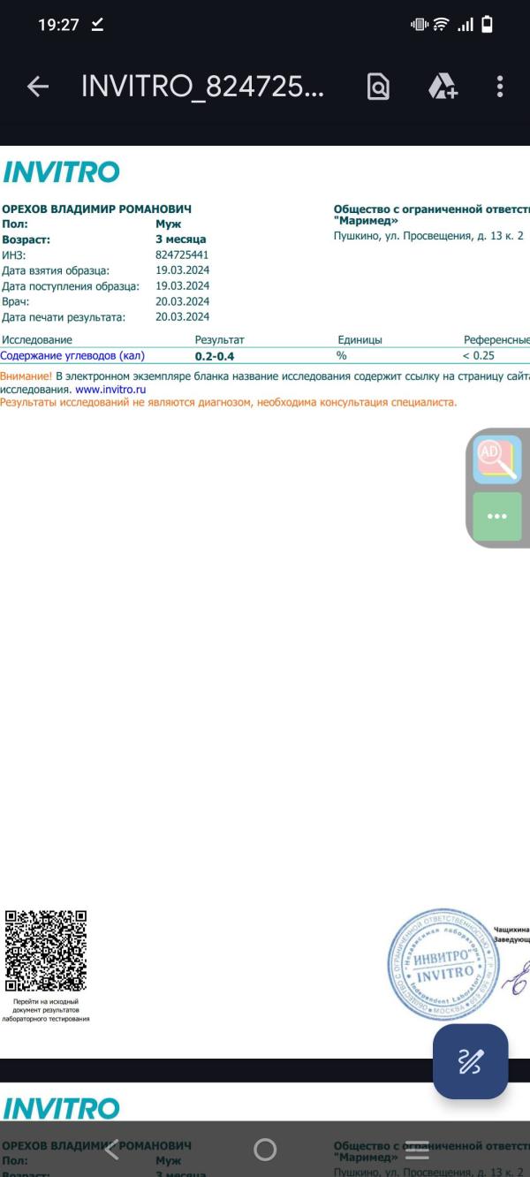This screenshot has height=1177, width=530.
Task: Tap the vibrate mode status icon
Action: pos(418,26)
